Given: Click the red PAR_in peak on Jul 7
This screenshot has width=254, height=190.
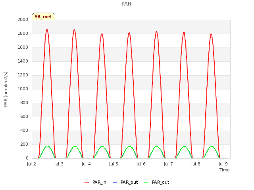Looking at the screenshot, I should (184, 32).
